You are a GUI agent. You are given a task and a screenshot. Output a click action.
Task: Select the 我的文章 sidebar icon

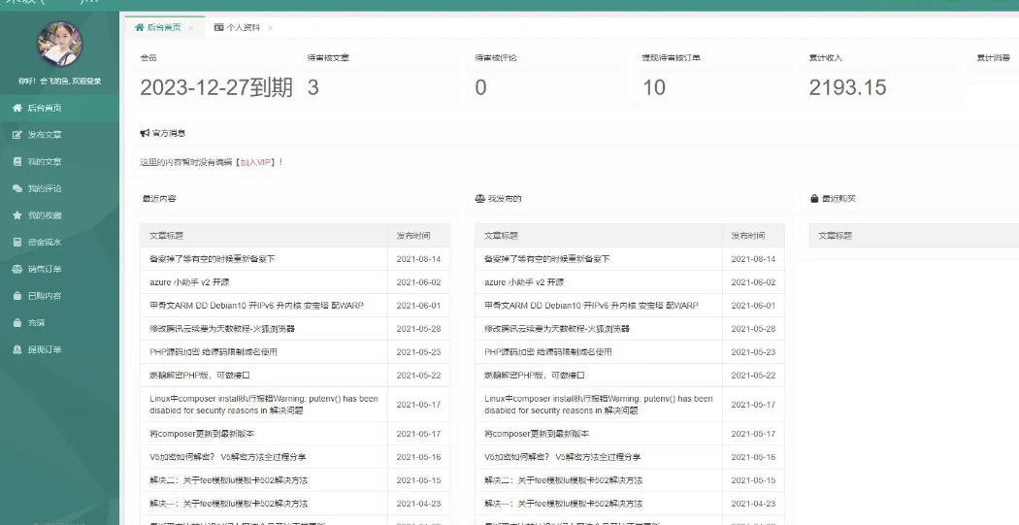coord(17,161)
